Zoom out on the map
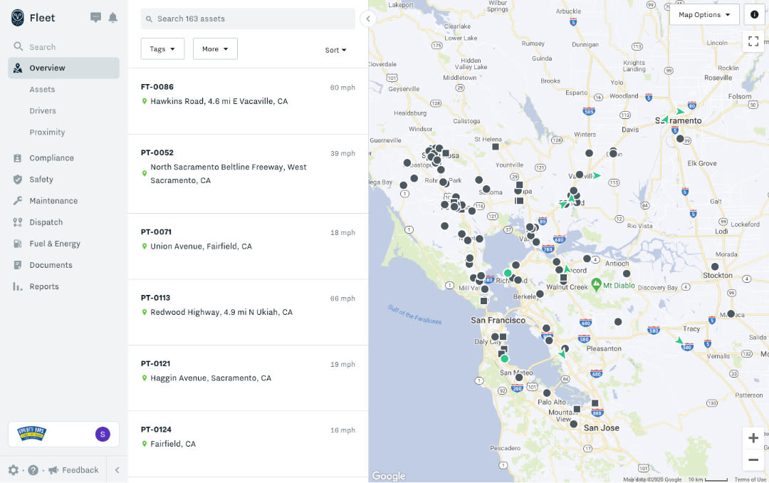 753,460
